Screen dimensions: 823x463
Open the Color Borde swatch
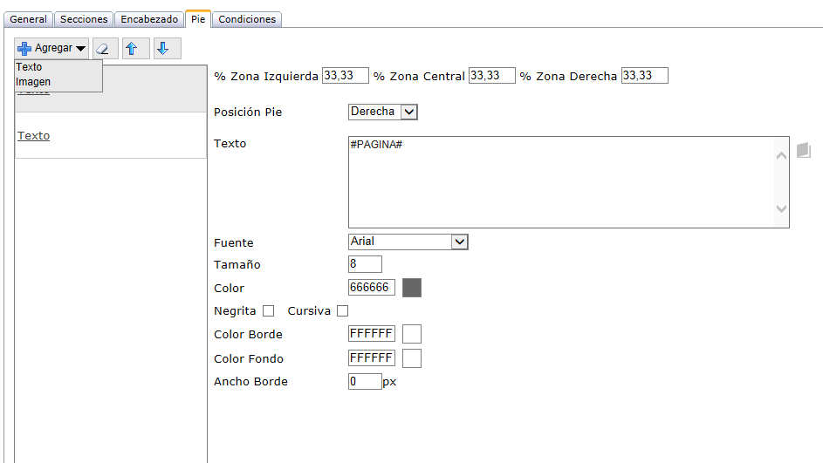pos(411,334)
